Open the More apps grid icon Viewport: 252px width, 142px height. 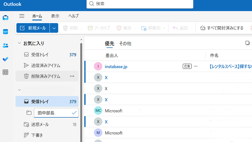click(5, 72)
